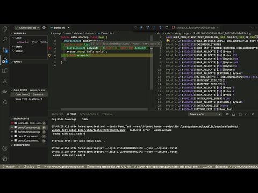Image resolution: width=258 pixels, height=193 pixels.
Task: Open launch.json via debug gear icon
Action: [x=44, y=28]
